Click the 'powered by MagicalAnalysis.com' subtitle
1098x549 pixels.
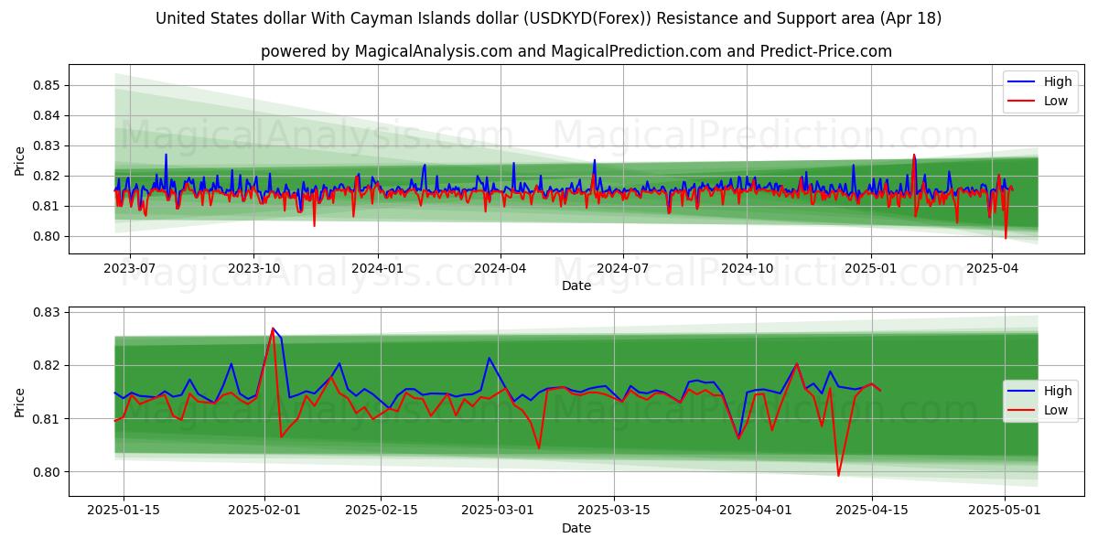[x=576, y=51]
